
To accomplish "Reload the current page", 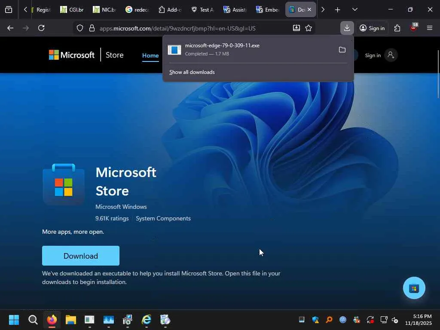I will point(41,28).
